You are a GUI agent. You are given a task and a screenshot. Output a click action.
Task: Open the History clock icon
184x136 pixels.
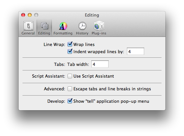(82, 26)
